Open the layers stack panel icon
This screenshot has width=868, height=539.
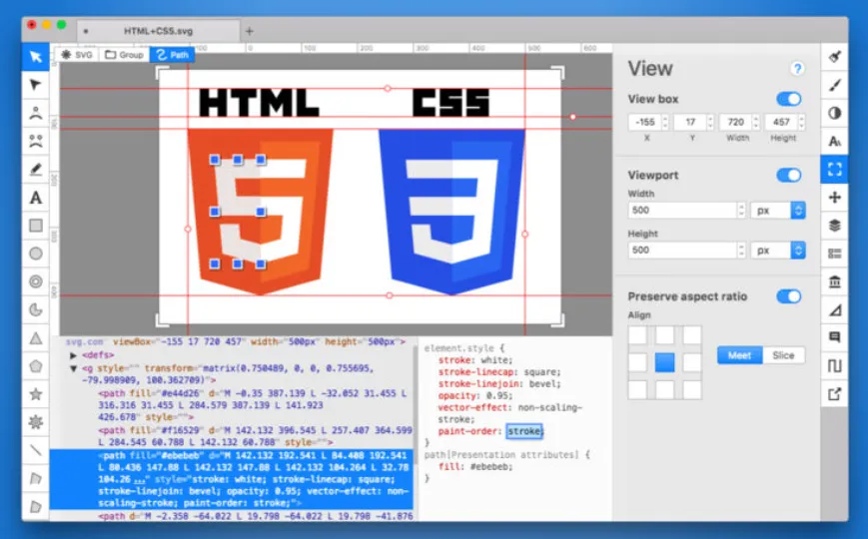pyautogui.click(x=835, y=226)
